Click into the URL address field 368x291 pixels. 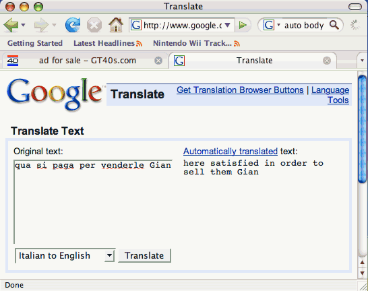pyautogui.click(x=183, y=25)
